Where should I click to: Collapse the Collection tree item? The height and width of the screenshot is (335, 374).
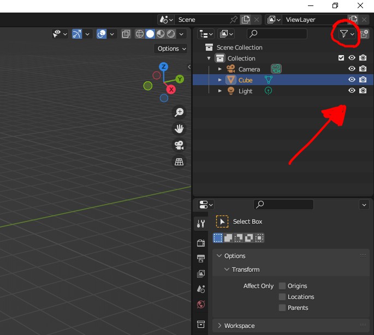[209, 58]
